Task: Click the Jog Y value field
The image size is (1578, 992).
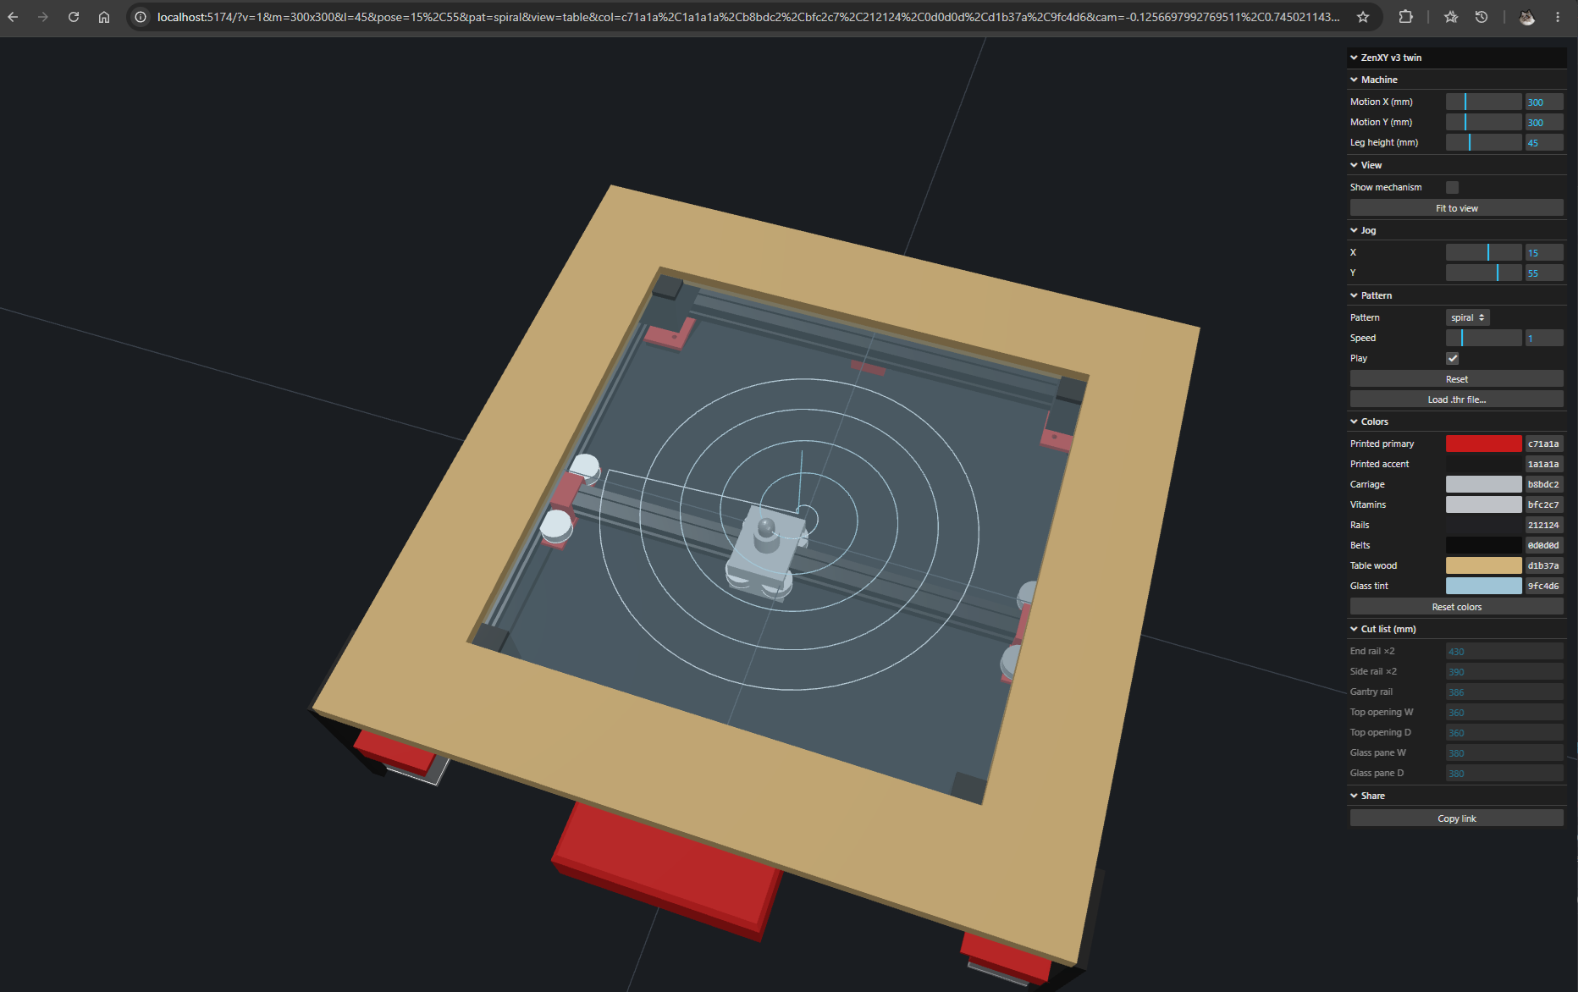Action: 1544,273
